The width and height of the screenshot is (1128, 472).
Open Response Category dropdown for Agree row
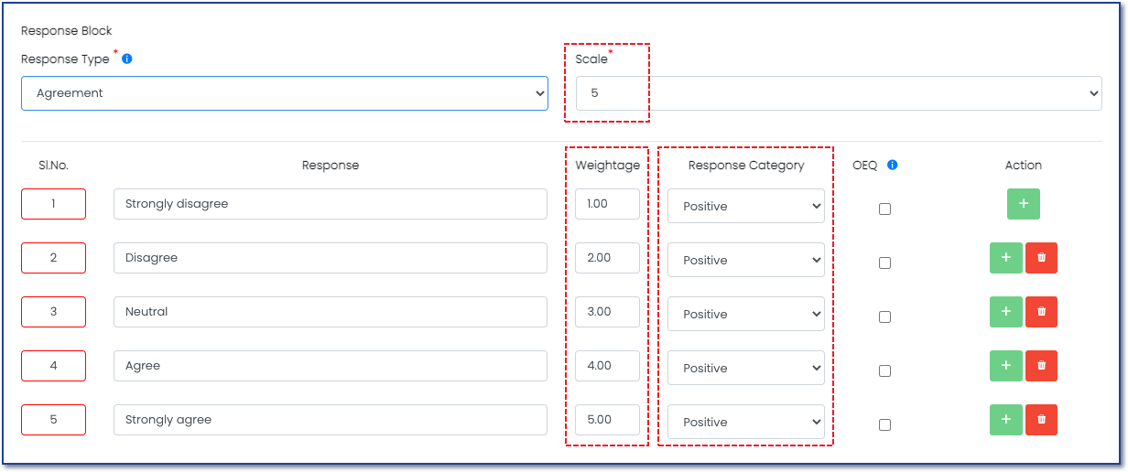(746, 368)
